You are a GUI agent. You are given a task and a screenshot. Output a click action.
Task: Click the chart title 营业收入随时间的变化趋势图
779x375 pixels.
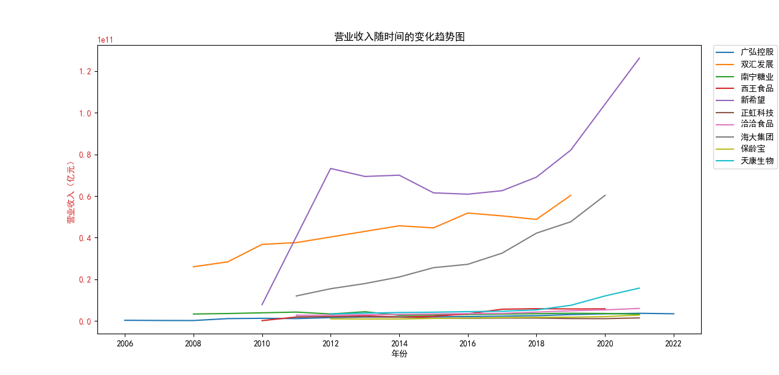pyautogui.click(x=399, y=37)
